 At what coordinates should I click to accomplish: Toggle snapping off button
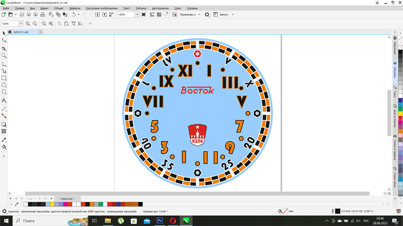[175, 15]
